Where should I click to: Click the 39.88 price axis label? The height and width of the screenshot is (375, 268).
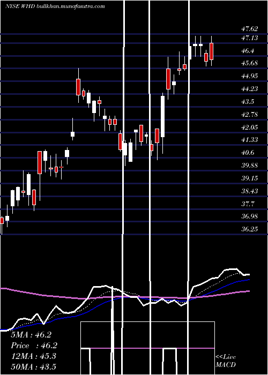point(250,165)
